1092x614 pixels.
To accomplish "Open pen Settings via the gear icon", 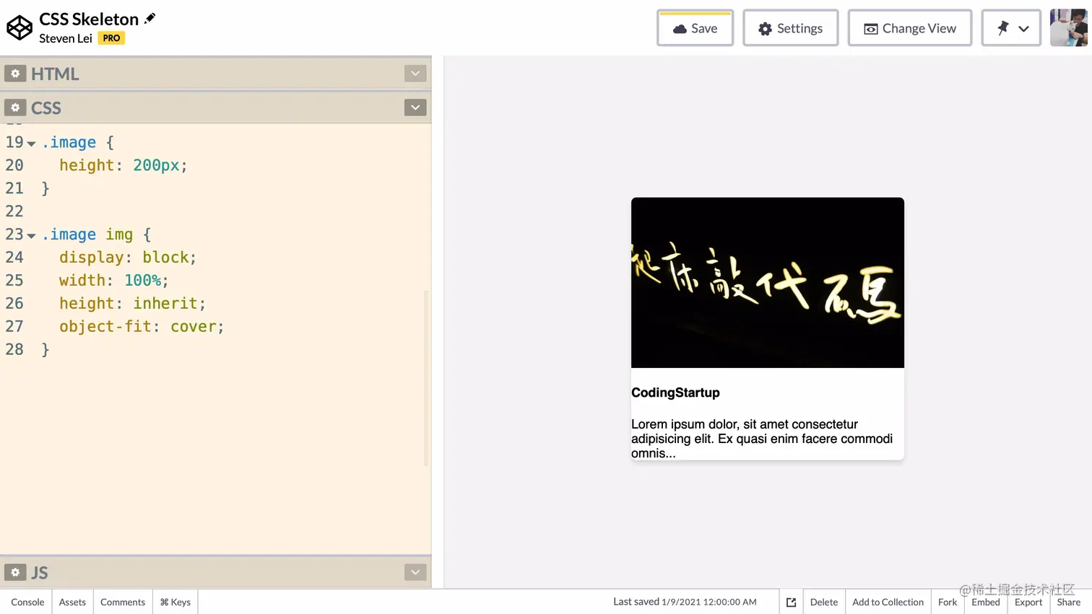I will point(764,27).
